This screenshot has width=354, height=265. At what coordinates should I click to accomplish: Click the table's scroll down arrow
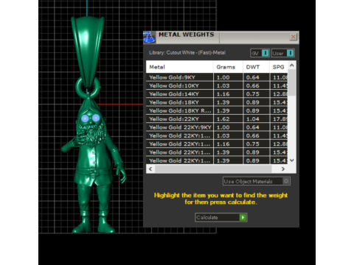coord(292,160)
